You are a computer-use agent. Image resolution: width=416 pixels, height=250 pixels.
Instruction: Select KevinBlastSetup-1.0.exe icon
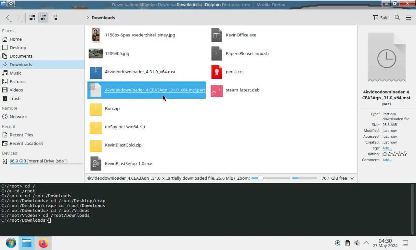(x=96, y=164)
